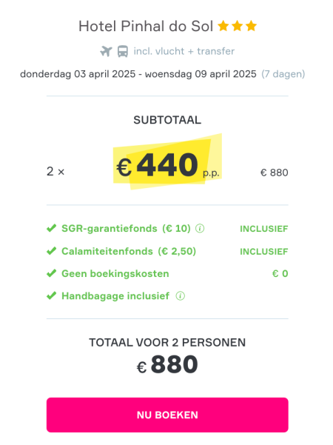Click the third hotel rating star

(251, 26)
